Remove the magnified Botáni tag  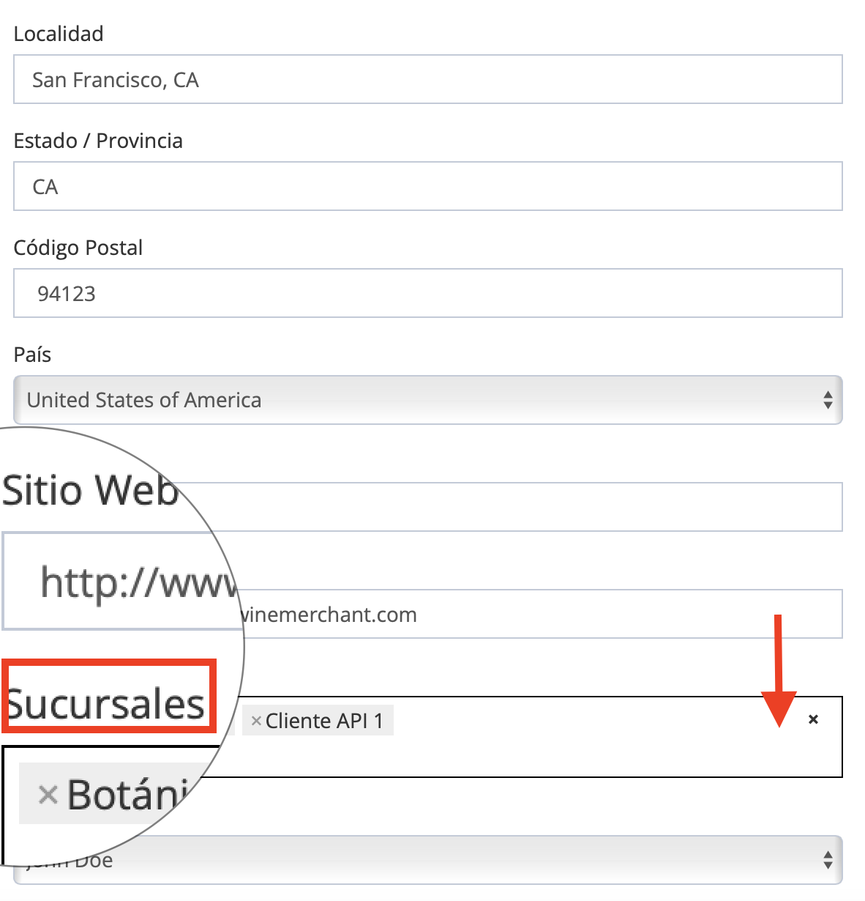click(x=48, y=795)
